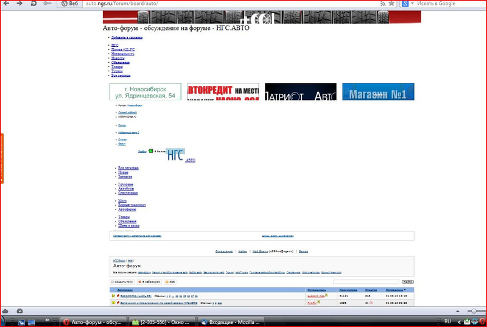This screenshot has width=487, height=327.
Task: Click the 'Добавить в закладки' link
Action: tap(127, 38)
